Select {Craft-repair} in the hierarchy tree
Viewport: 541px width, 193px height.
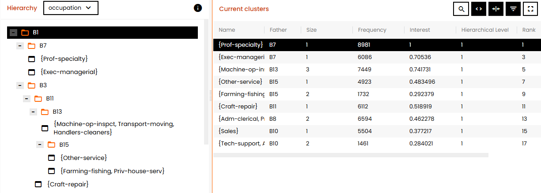(68, 184)
